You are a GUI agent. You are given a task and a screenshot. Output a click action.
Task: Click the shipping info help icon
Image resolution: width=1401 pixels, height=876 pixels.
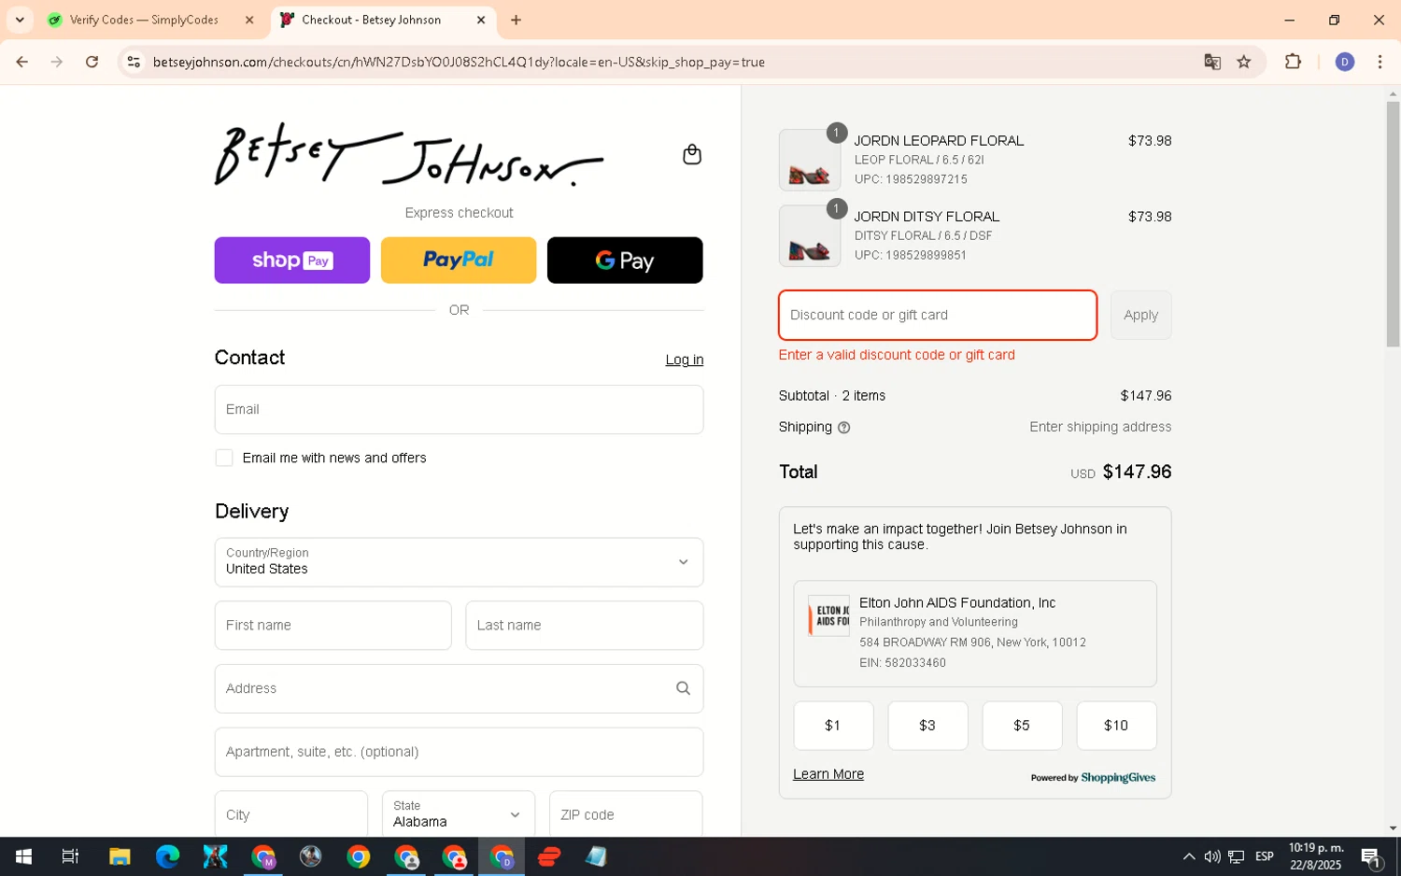tap(843, 428)
